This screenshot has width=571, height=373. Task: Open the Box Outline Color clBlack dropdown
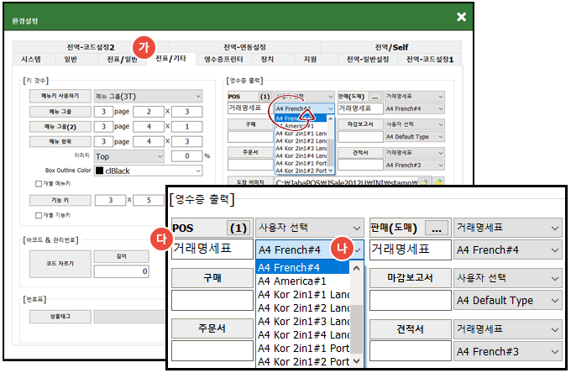click(x=148, y=171)
